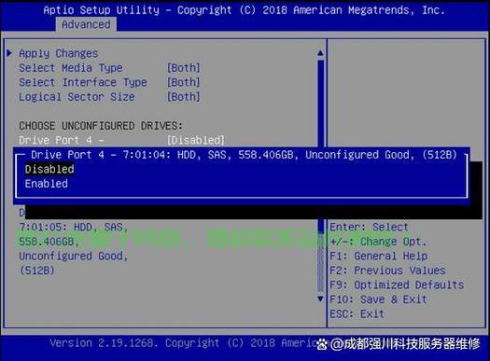Choose Enabled in the Drive Port 4 popup
The height and width of the screenshot is (361, 490).
click(47, 184)
